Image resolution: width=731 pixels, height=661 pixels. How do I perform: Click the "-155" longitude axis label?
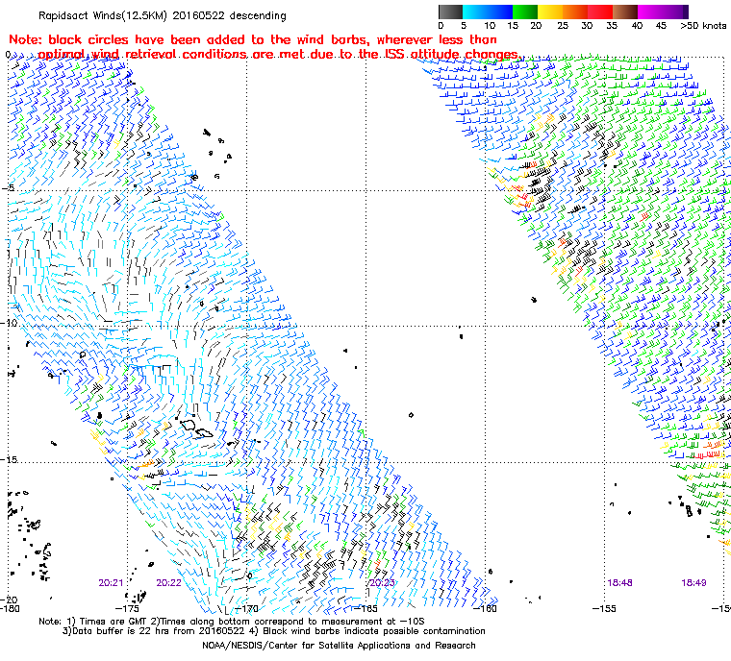coord(604,608)
